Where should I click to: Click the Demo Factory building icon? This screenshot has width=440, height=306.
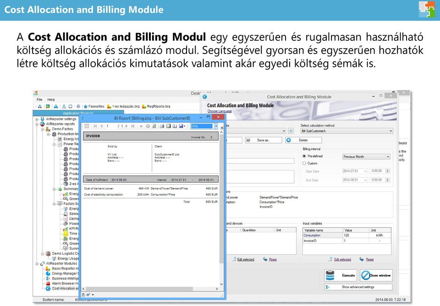pyautogui.click(x=48, y=129)
